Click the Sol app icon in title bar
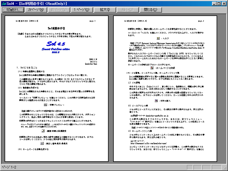The image size is (228, 171). point(4,4)
